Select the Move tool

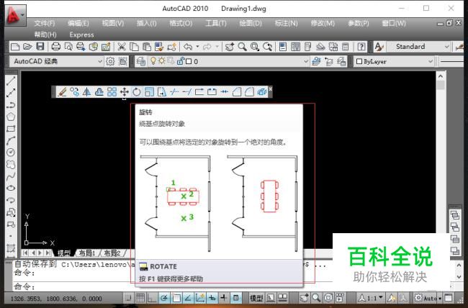[124, 91]
